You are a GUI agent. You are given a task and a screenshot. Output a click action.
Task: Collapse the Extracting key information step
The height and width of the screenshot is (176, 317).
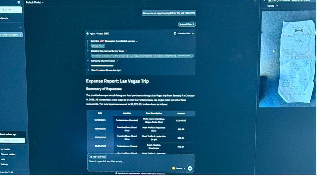point(117,61)
